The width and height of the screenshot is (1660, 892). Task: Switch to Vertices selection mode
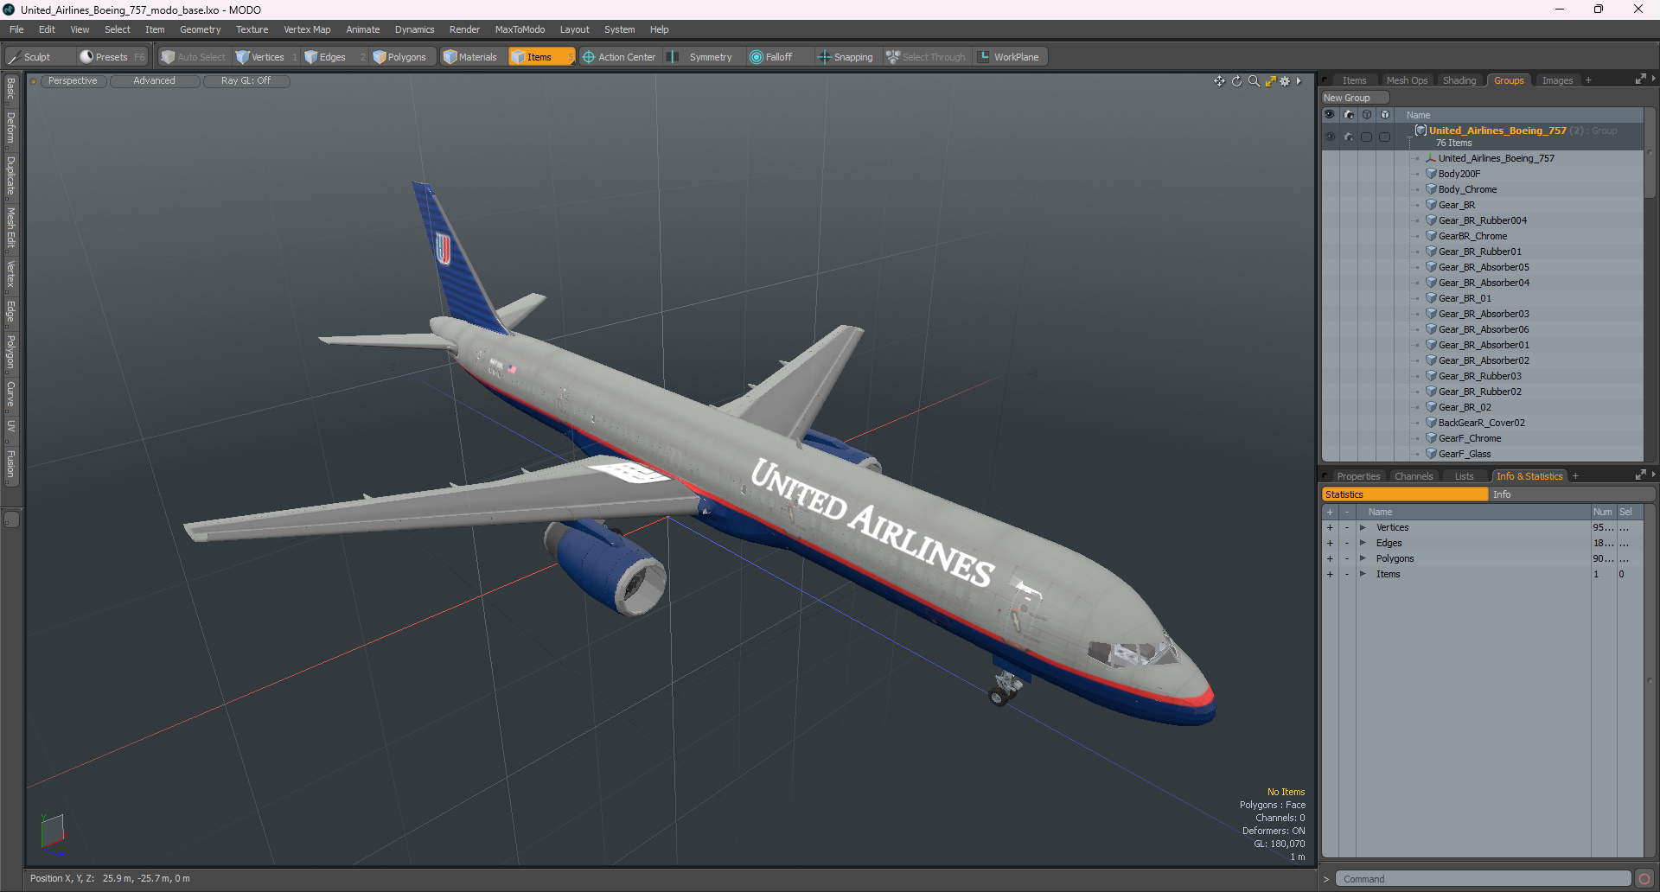point(266,57)
